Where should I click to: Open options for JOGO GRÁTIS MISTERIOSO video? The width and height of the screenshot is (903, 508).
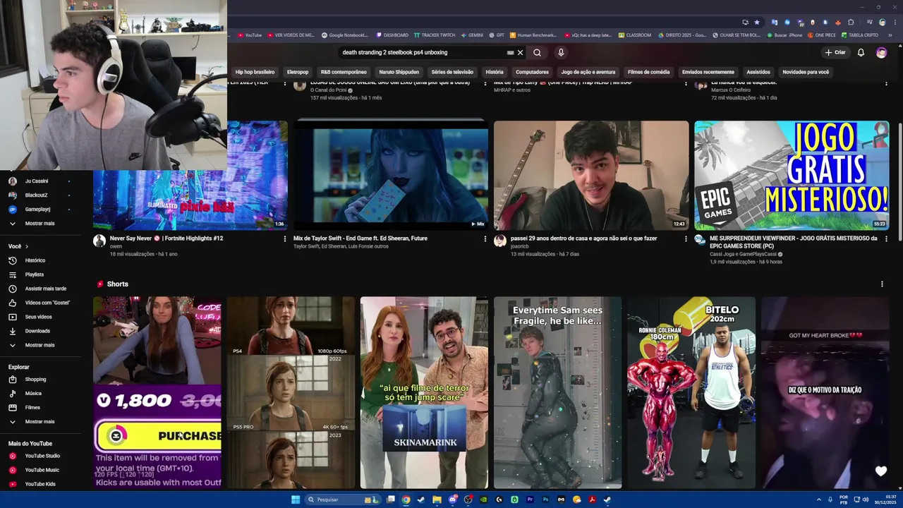(886, 238)
